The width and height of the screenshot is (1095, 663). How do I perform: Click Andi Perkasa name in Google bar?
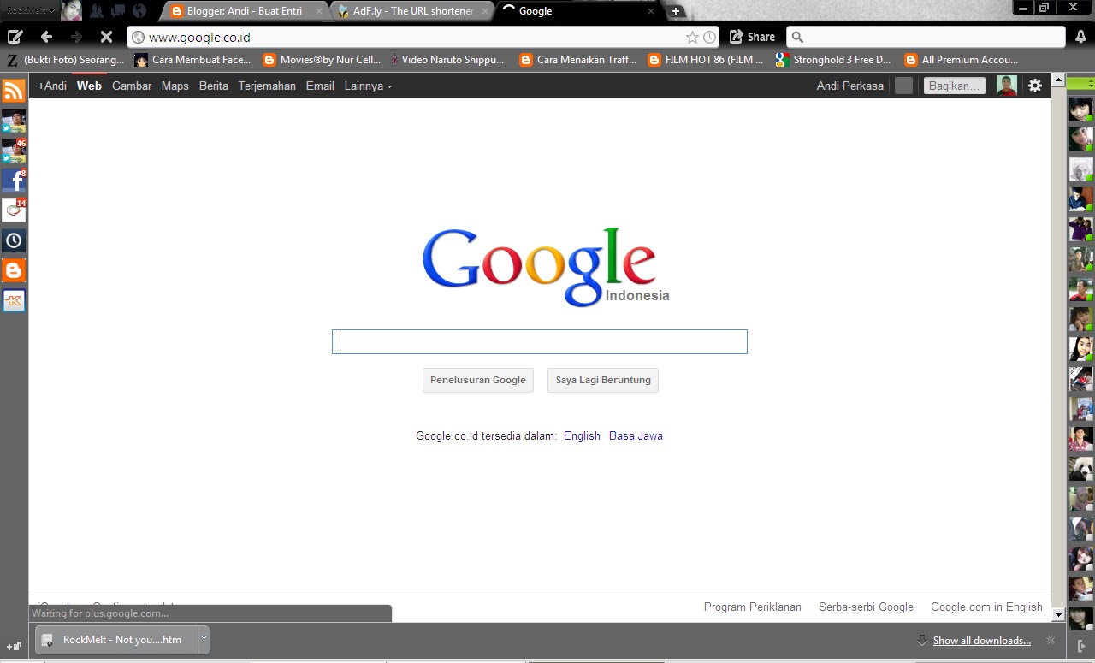[x=850, y=86]
